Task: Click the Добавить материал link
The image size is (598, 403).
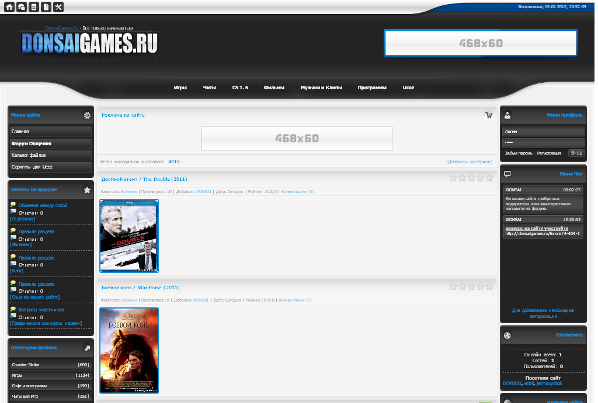Action: tap(469, 162)
